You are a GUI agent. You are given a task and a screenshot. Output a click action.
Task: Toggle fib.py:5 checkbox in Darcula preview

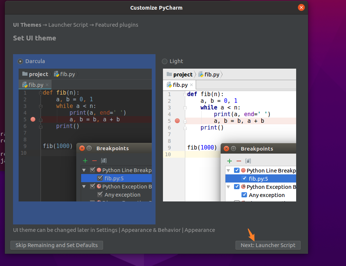tap(100, 178)
